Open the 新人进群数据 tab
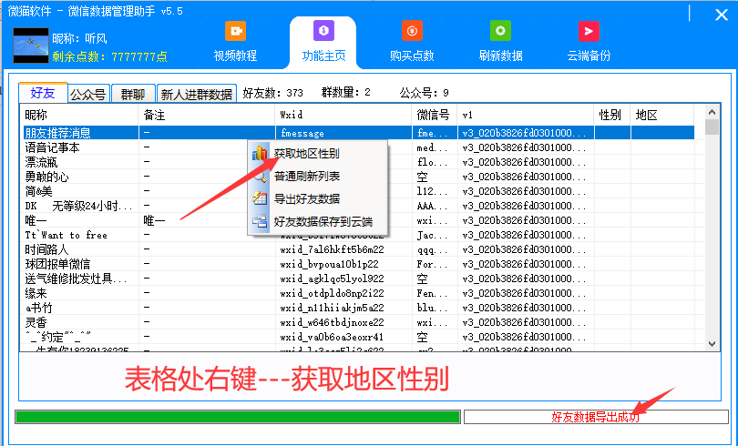 [x=196, y=94]
